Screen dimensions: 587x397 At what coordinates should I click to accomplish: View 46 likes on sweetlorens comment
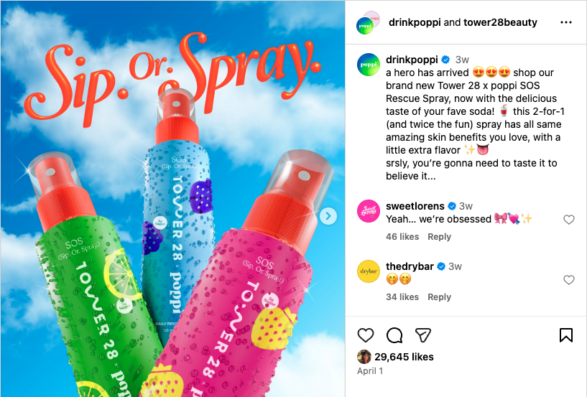click(402, 237)
